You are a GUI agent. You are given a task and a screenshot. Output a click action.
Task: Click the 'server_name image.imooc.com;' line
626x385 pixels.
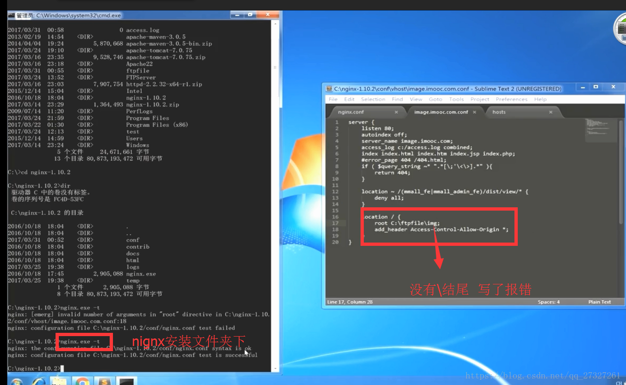[407, 141]
